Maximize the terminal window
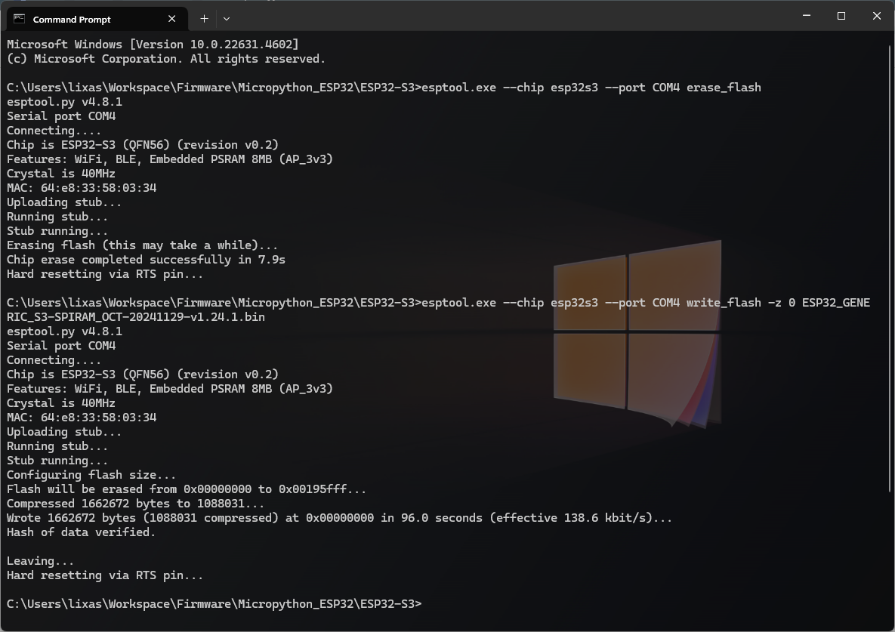 tap(841, 15)
